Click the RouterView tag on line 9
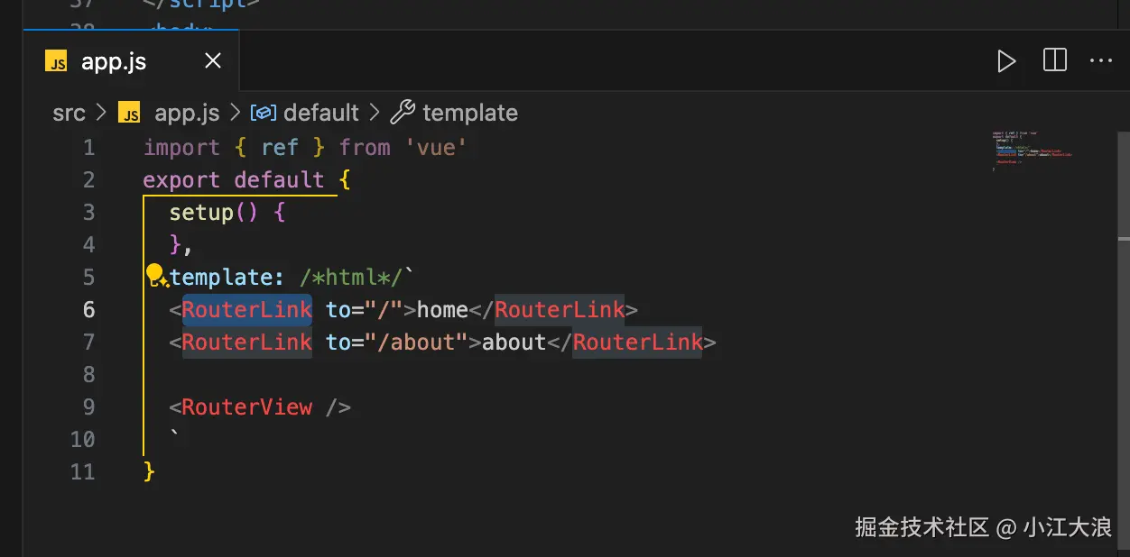This screenshot has height=557, width=1130. (x=246, y=407)
